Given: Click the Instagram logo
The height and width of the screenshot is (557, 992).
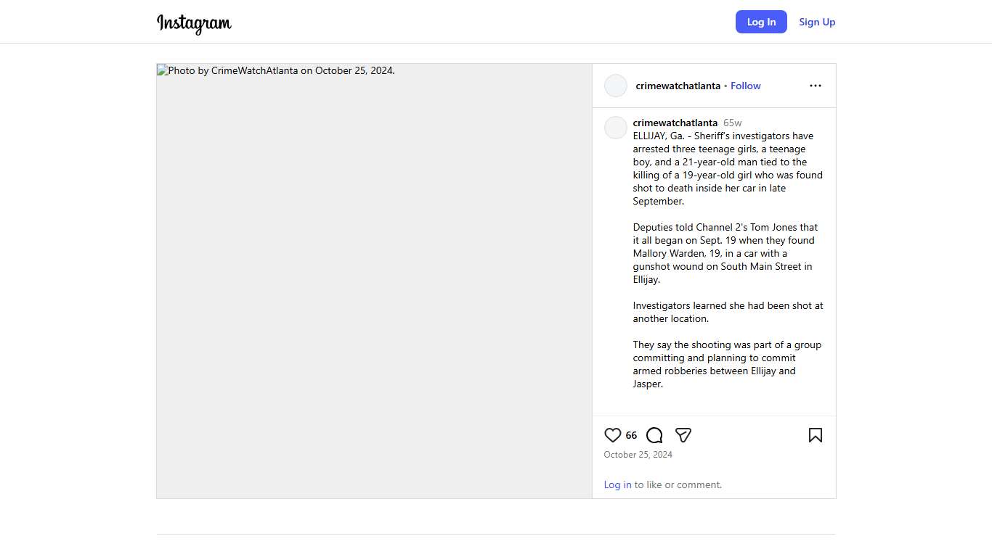Looking at the screenshot, I should point(194,22).
